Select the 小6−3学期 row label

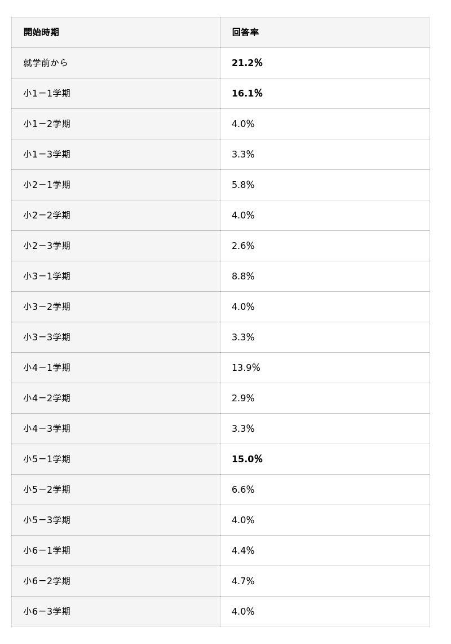coord(47,612)
